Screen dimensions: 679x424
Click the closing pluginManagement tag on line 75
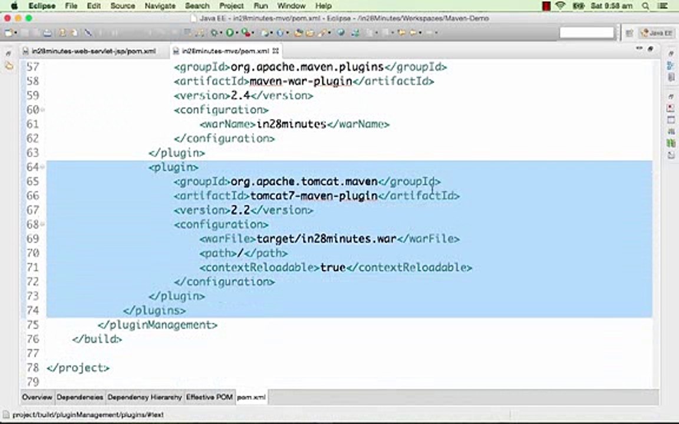coord(157,325)
